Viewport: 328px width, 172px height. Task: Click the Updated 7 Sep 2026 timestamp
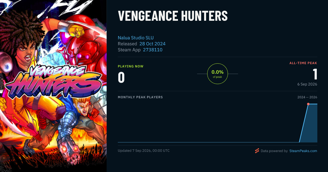tap(144, 151)
